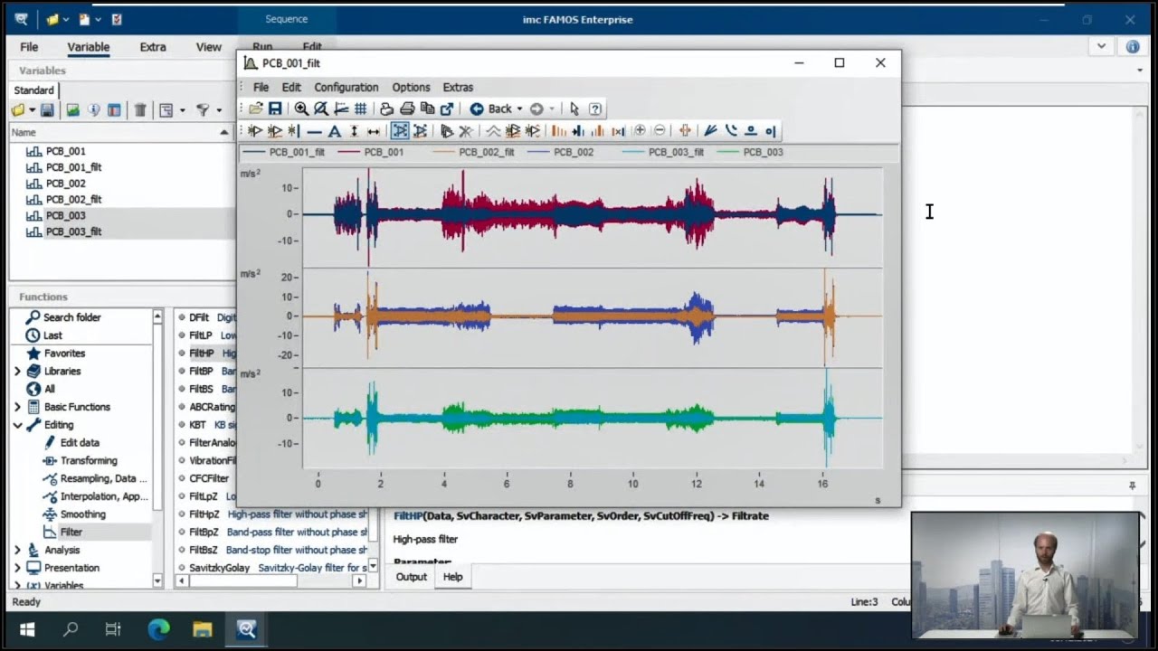Open the Configuration menu
This screenshot has height=651, width=1158.
[x=346, y=88]
